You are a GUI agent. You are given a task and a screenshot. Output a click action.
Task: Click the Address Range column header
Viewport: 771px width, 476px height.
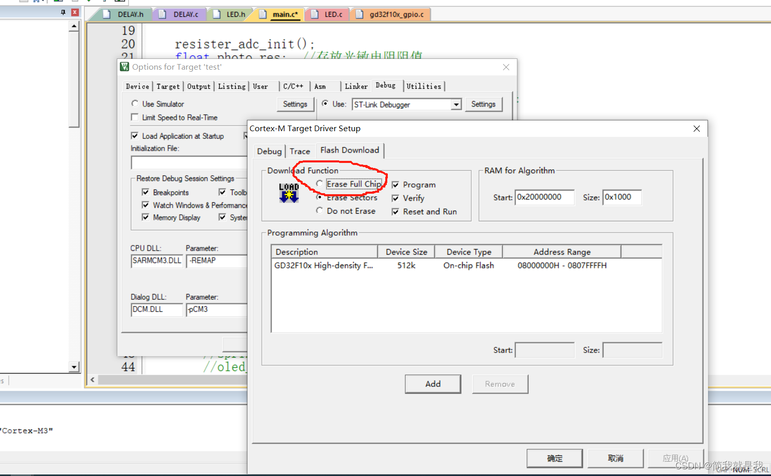coord(562,252)
